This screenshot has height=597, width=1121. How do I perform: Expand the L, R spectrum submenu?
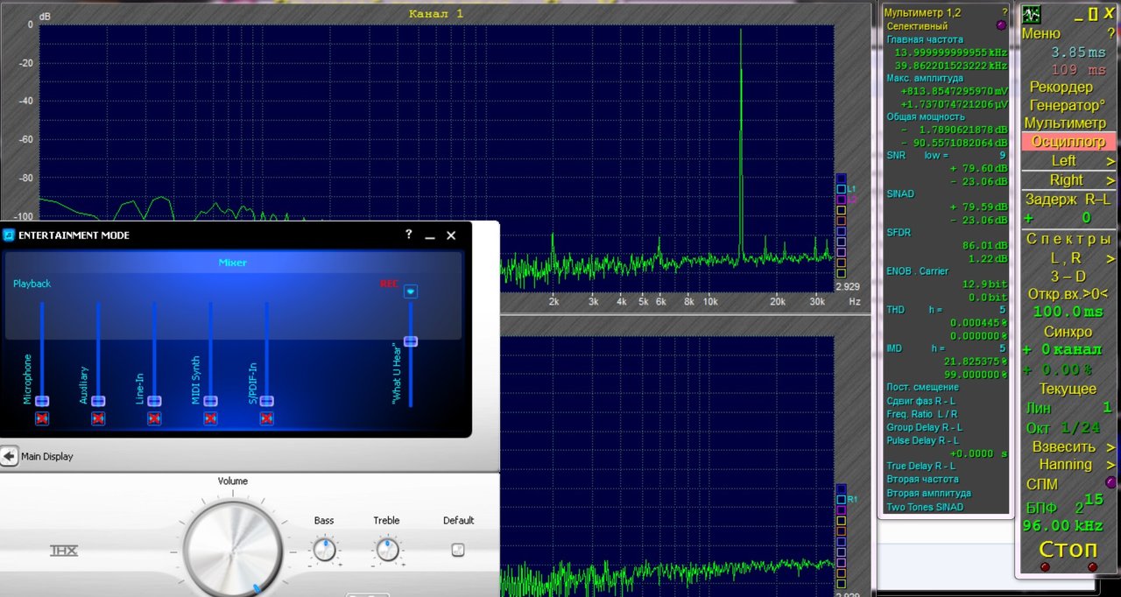point(1110,259)
